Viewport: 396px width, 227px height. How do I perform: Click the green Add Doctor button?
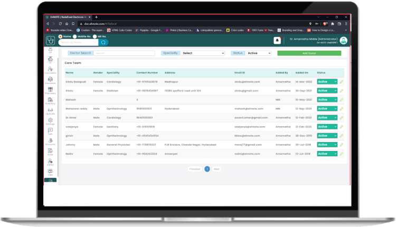309,53
